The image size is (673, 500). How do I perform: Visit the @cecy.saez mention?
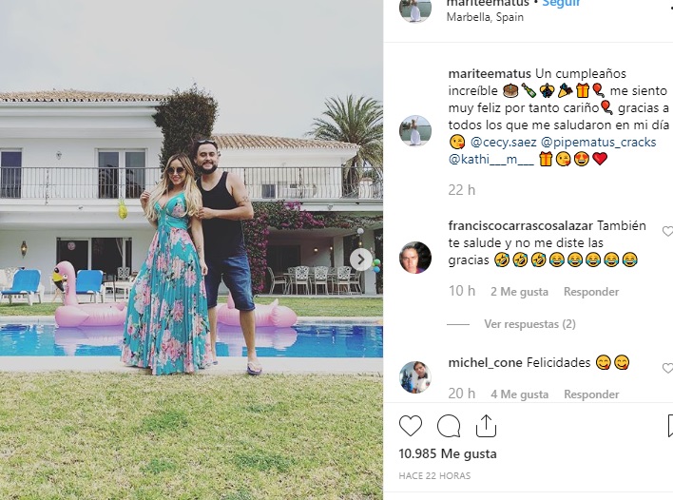(x=504, y=142)
